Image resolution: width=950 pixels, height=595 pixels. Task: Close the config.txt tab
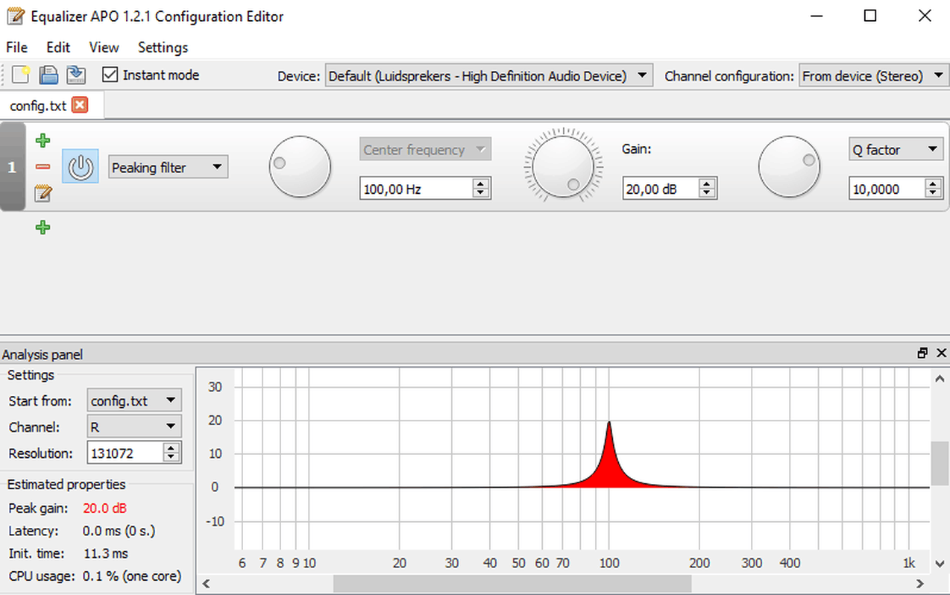80,105
